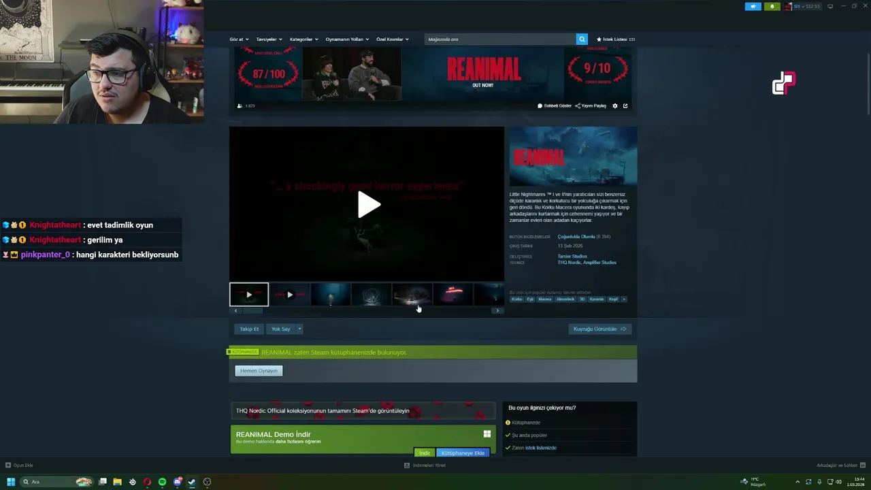Image resolution: width=871 pixels, height=490 pixels.
Task: Click the thumbnail strip slider handle
Action: 253,310
